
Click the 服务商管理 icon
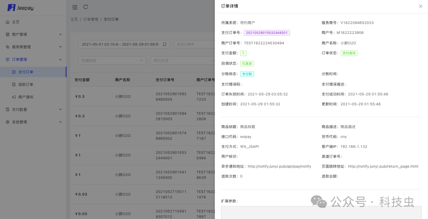8,47
